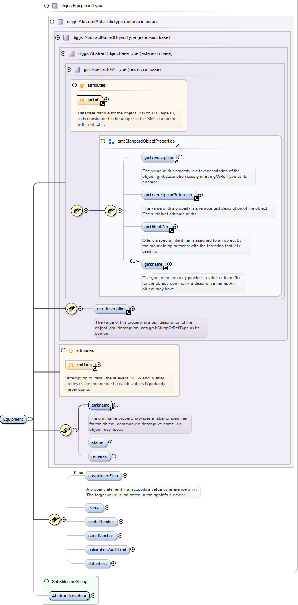
Task: Click the xml:lang reference arrow icon
Action: (x=95, y=368)
